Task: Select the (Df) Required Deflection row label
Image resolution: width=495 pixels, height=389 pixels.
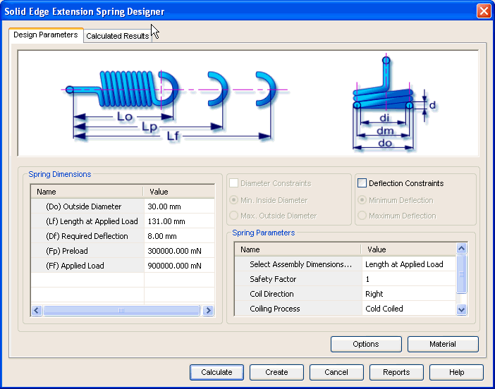Action: coord(87,236)
